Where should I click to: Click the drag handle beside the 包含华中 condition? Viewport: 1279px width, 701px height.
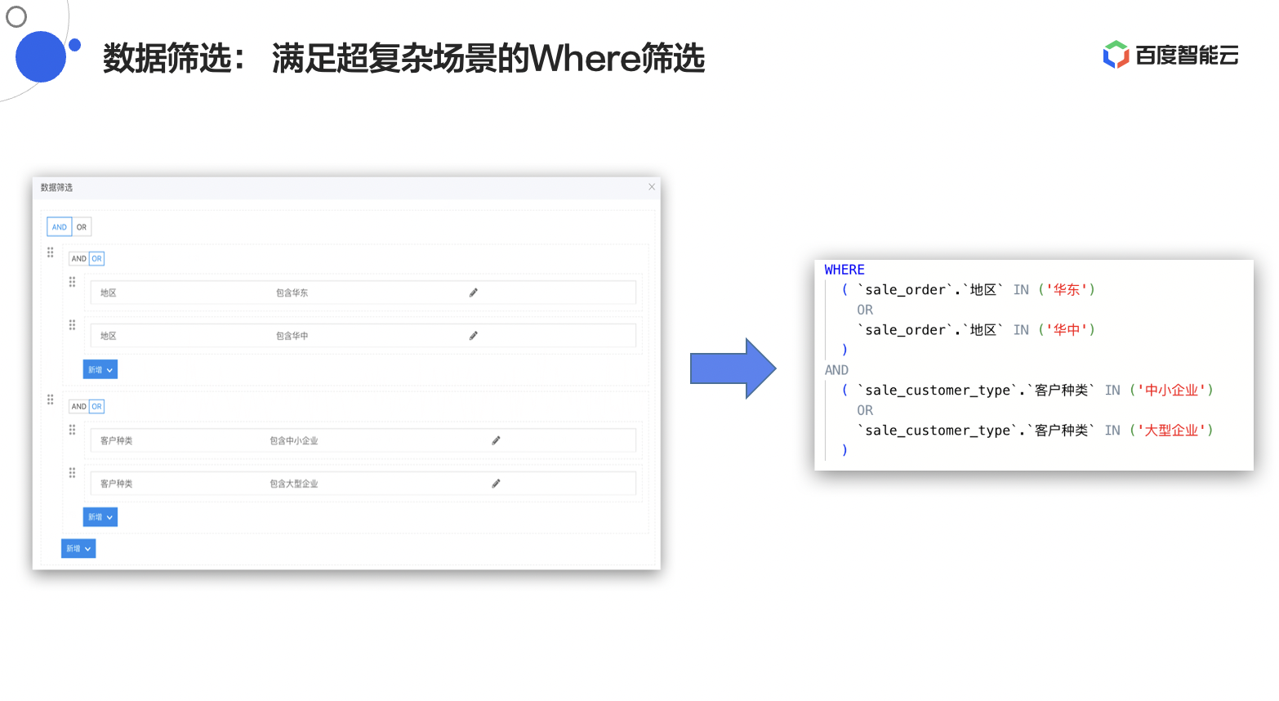pos(72,324)
